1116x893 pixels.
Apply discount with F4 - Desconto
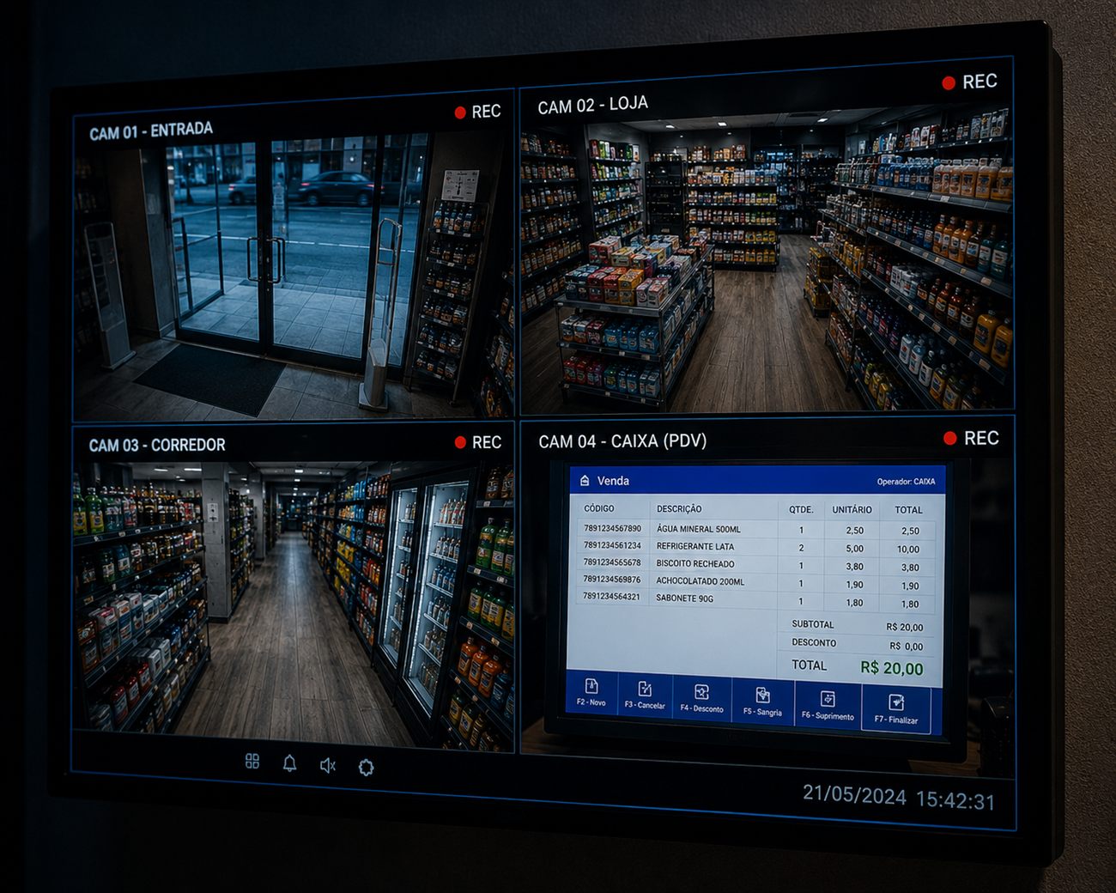(701, 699)
